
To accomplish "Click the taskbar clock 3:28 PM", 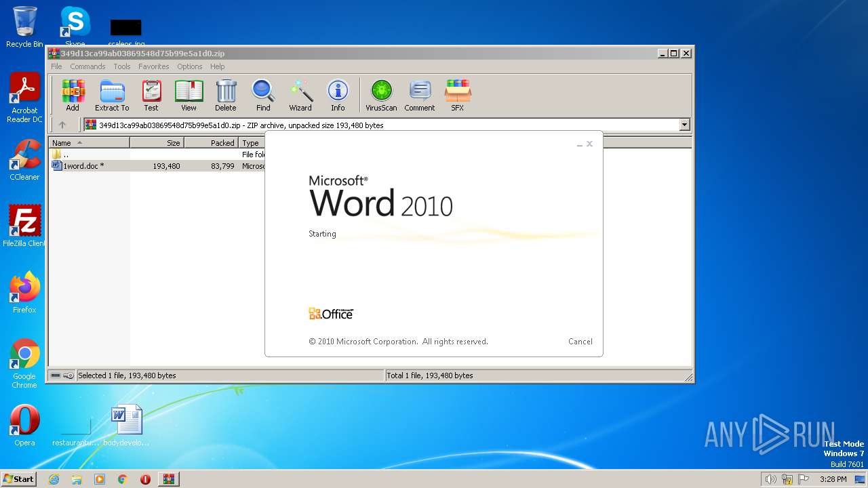I will 833,479.
